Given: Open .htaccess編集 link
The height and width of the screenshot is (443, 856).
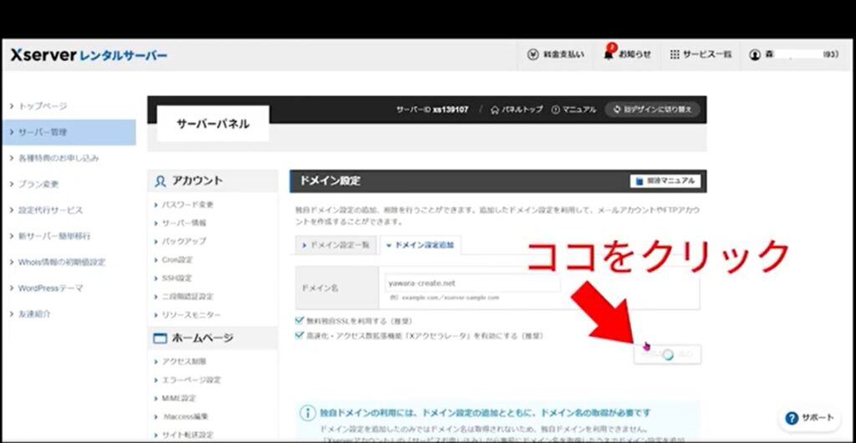Looking at the screenshot, I should tap(185, 416).
